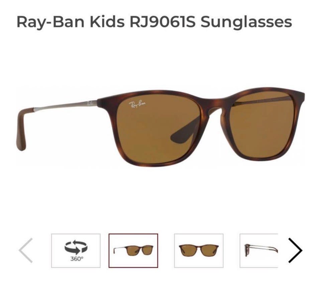Select the front-view sunglasses thumbnail
Image resolution: width=321 pixels, height=282 pixels.
tap(199, 251)
